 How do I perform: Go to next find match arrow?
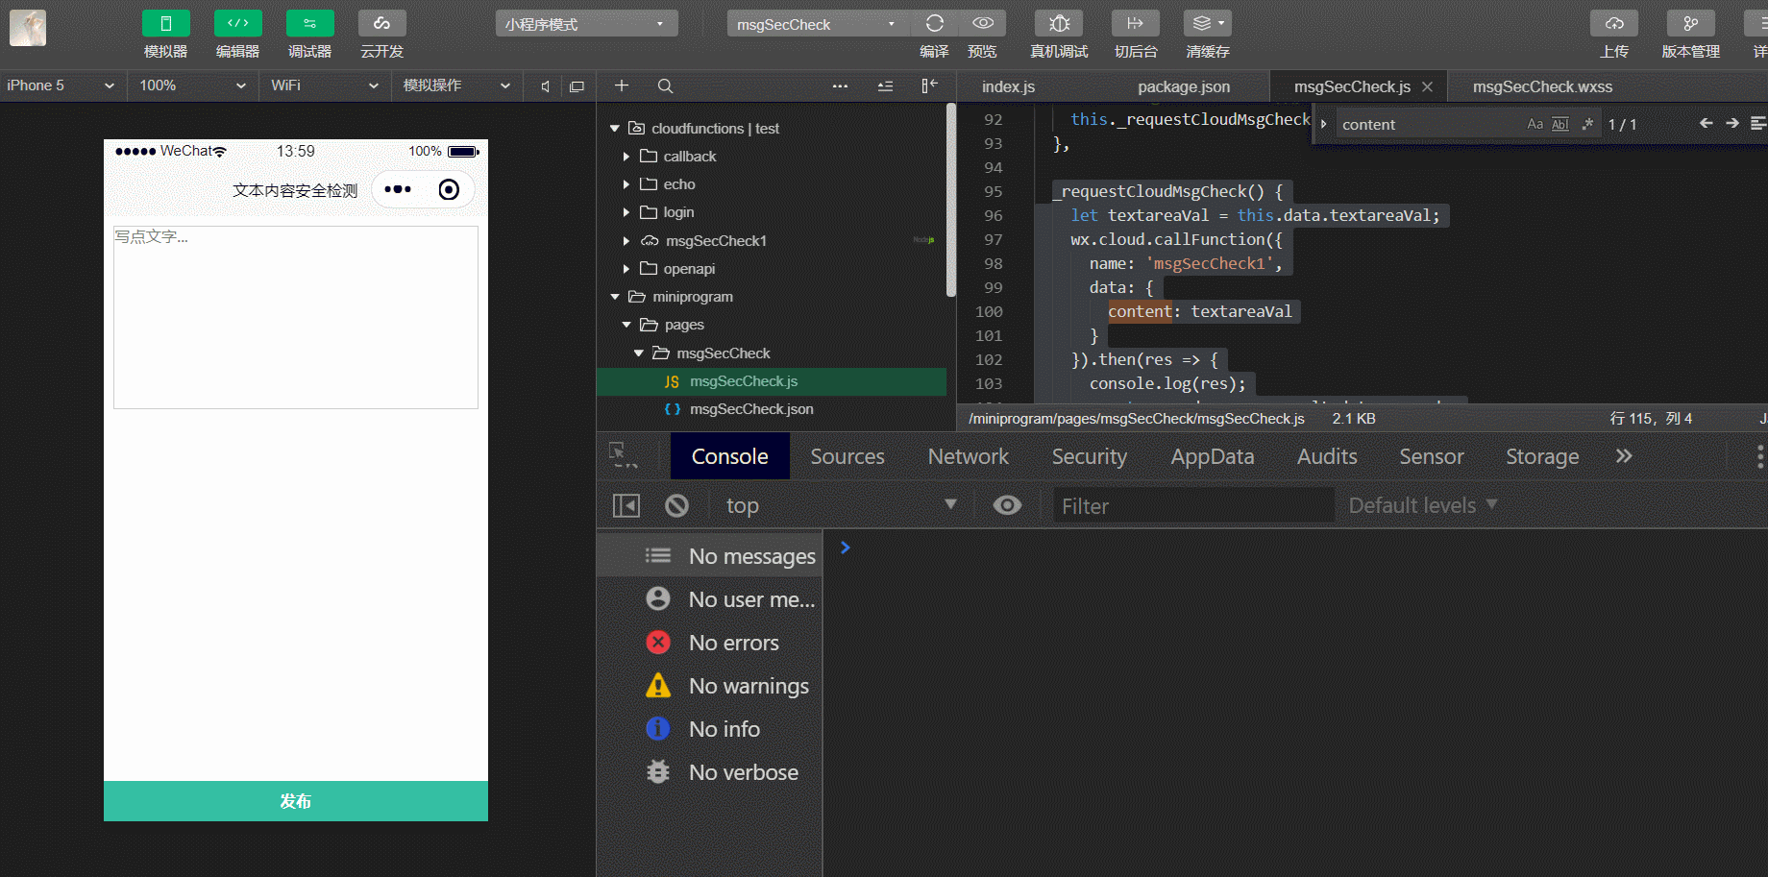tap(1732, 123)
